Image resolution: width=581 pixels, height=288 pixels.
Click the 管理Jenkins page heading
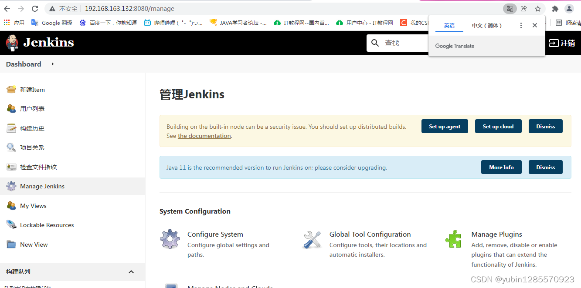[192, 94]
